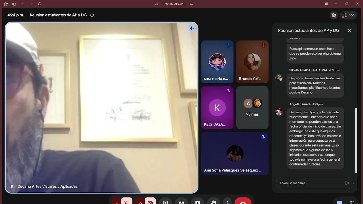Click the 4:23 p.m. message timestamp
363x204 pixels.
(x=318, y=104)
